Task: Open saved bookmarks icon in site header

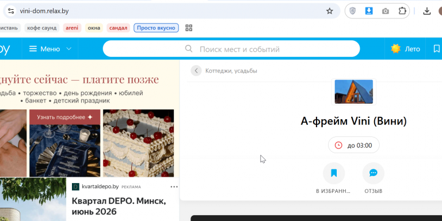Action: coord(436,49)
